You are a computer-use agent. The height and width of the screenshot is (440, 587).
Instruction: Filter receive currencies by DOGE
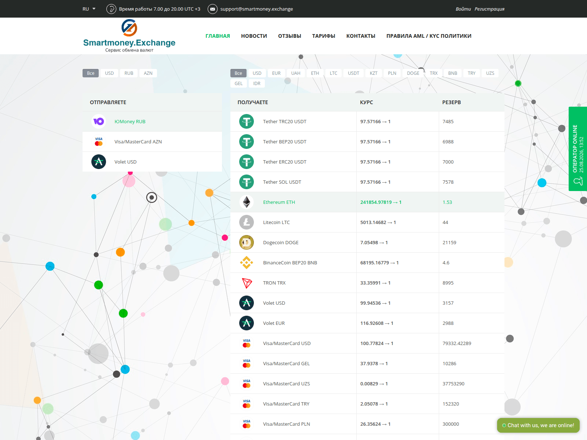413,73
